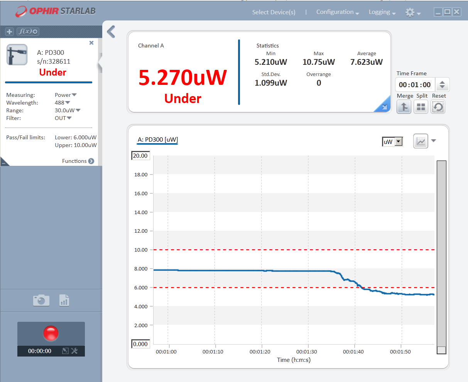Open the Wavelength 488 dropdown
Image resolution: width=468 pixels, height=382 pixels.
point(63,103)
